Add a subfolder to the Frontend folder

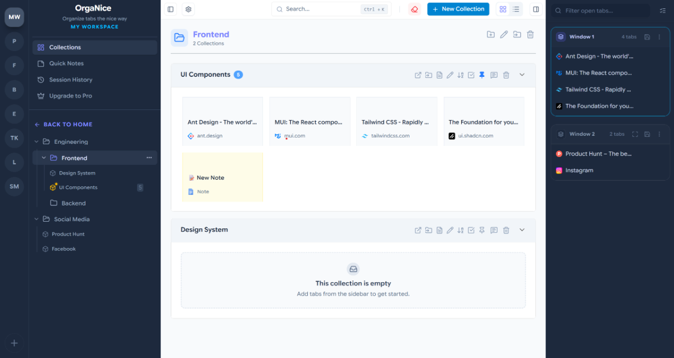pos(491,35)
